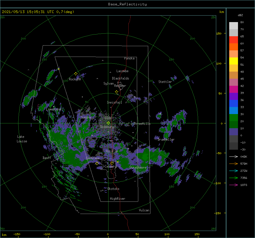The height and width of the screenshot is (238, 255).
Task: Click the Sundre label
Action: point(86,117)
